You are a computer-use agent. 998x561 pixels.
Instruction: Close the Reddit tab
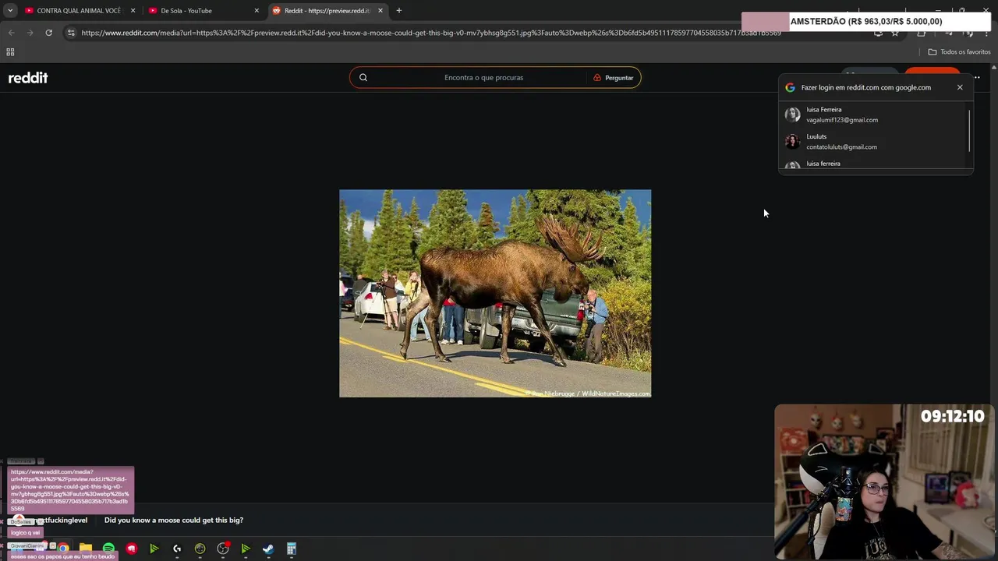point(380,11)
